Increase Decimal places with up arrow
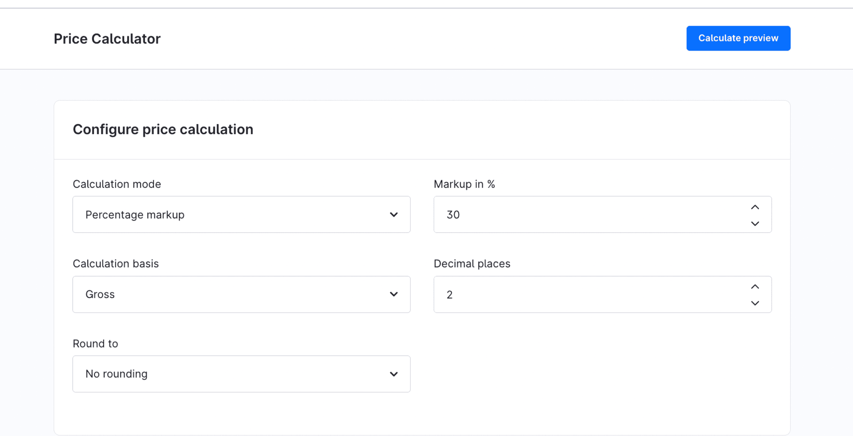853x436 pixels. click(x=755, y=287)
